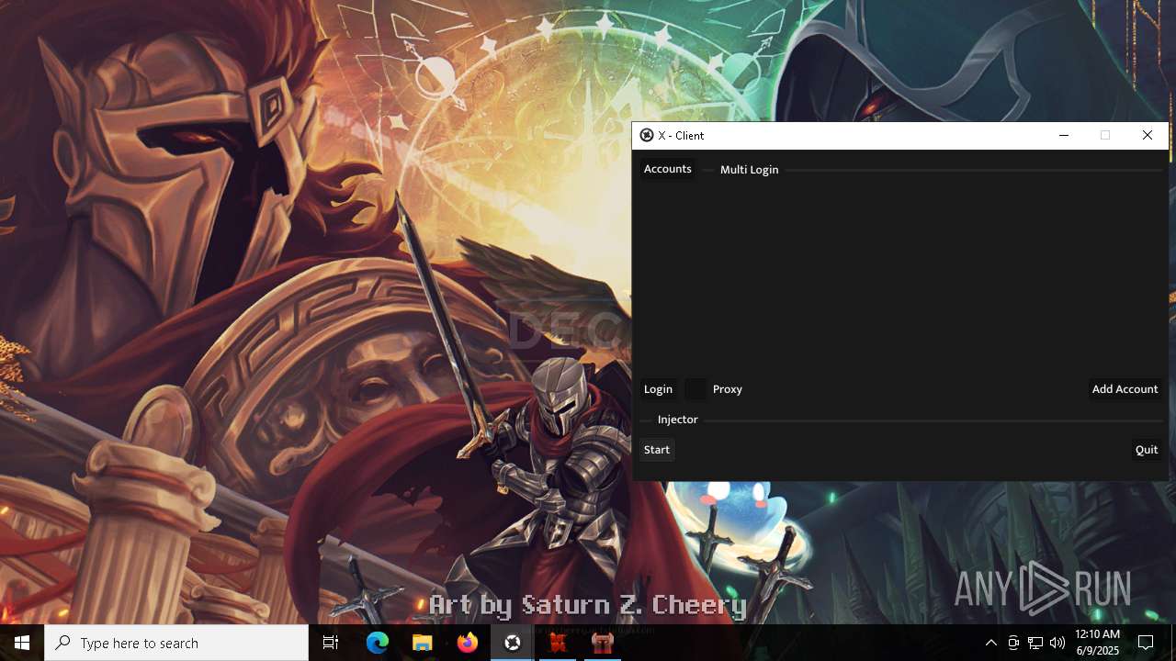Screen dimensions: 1176x661
Task: Start the injector with the Start button
Action: [x=657, y=450]
